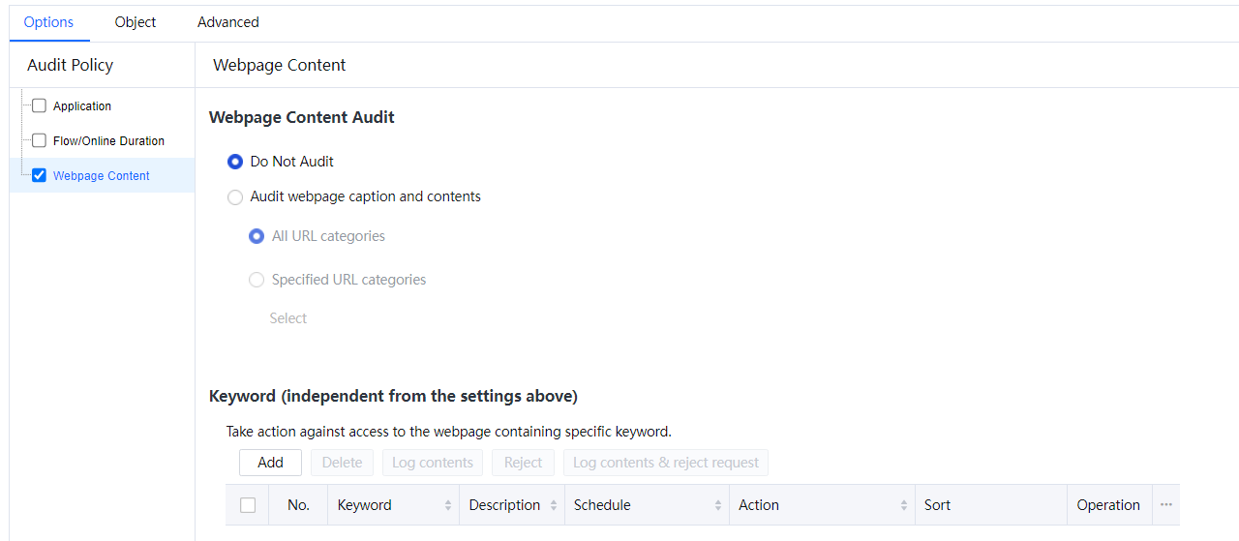Open the Advanced tab
Viewport: 1239px width, 541px height.
(x=228, y=21)
